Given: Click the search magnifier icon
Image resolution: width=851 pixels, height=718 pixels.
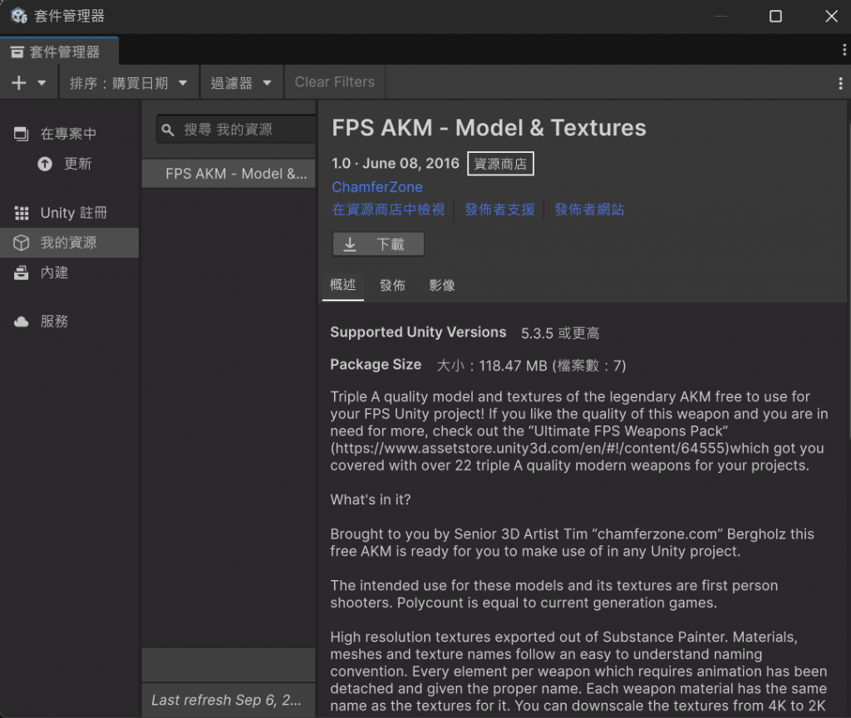Looking at the screenshot, I should point(168,130).
